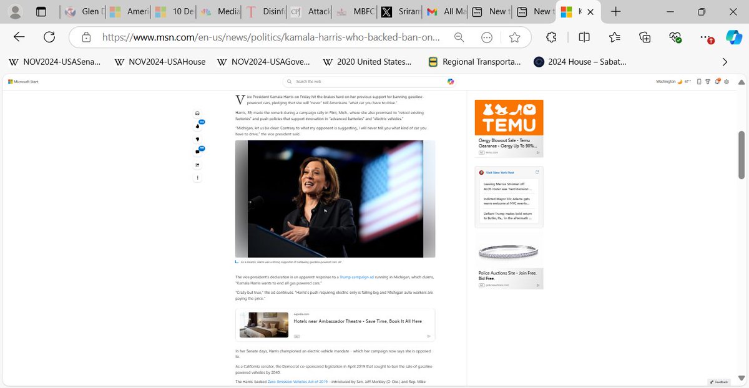Switch to the Glen D tab
This screenshot has width=749, height=388.
coord(84,11)
